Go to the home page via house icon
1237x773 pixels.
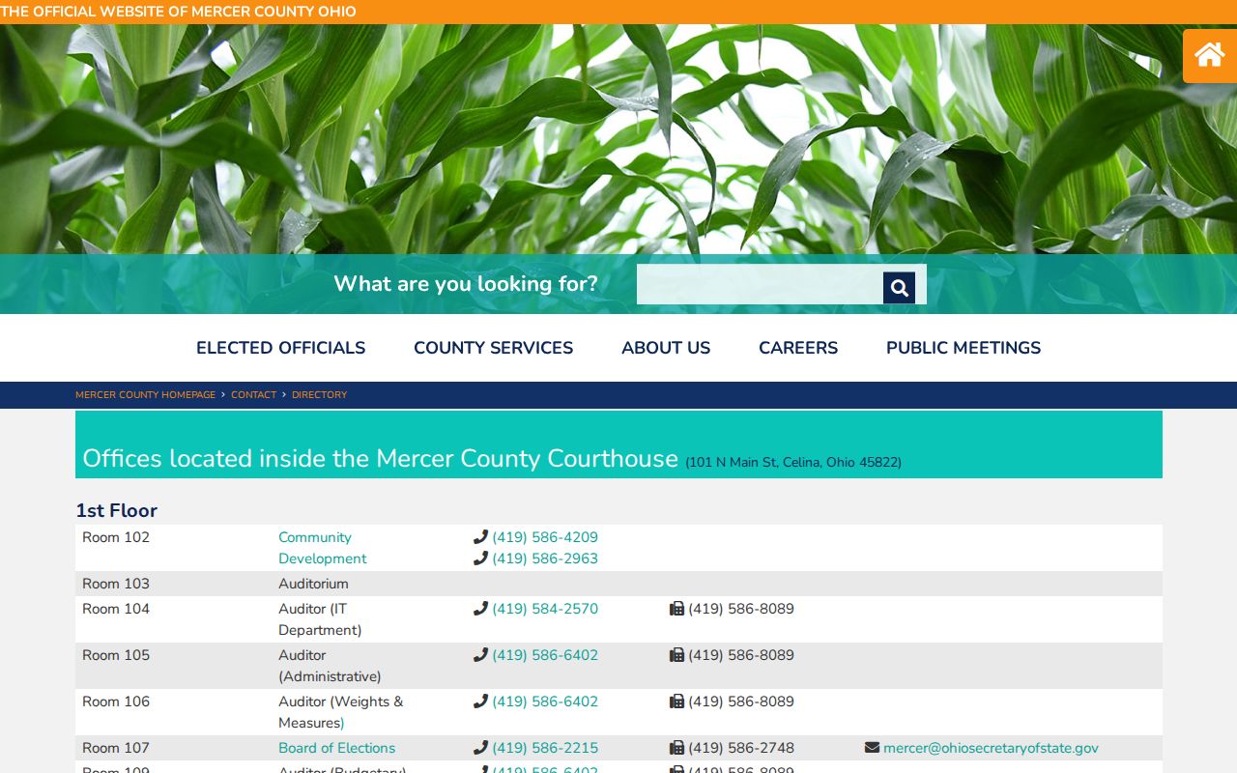[1209, 55]
